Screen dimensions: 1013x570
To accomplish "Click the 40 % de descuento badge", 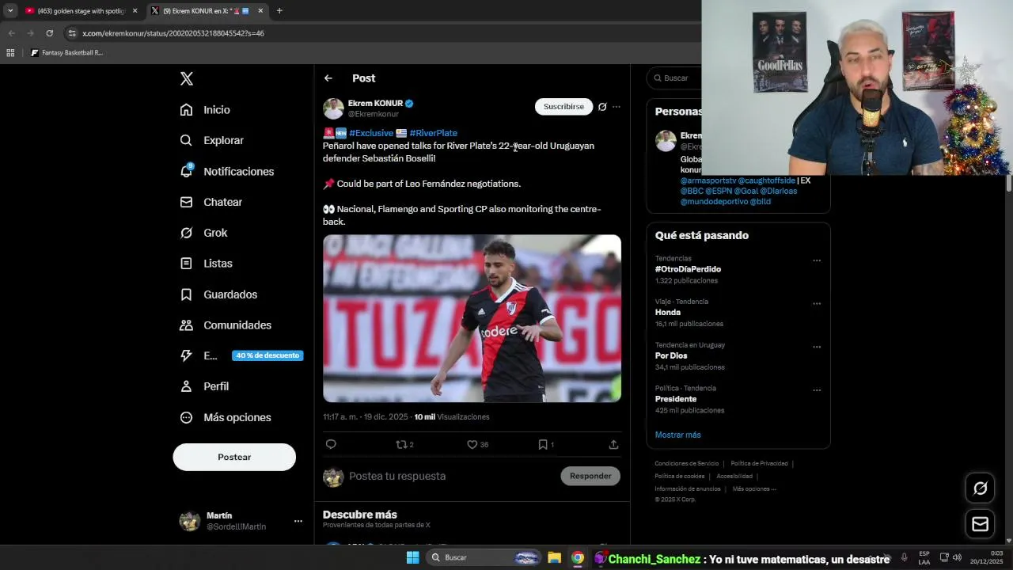I will [267, 355].
